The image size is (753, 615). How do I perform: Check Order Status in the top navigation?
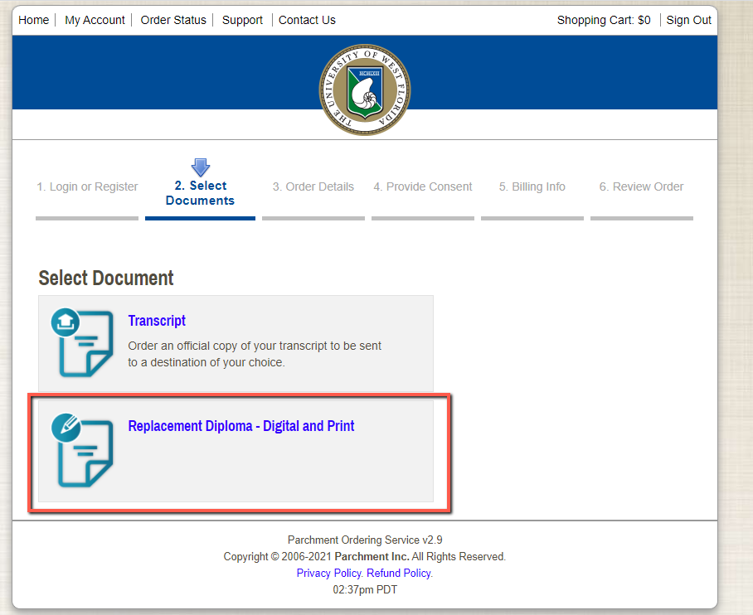click(x=173, y=20)
